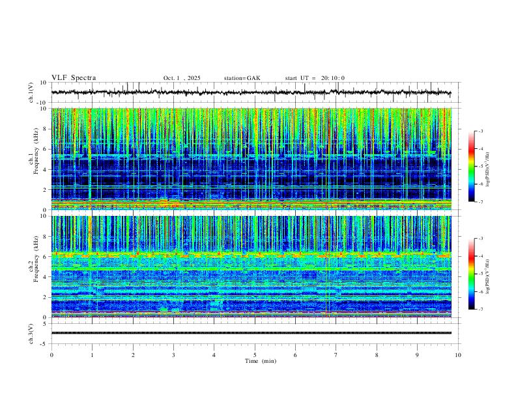This screenshot has width=516, height=398.
Task: Click the "VLF Spectra" plot title
Action: point(74,78)
